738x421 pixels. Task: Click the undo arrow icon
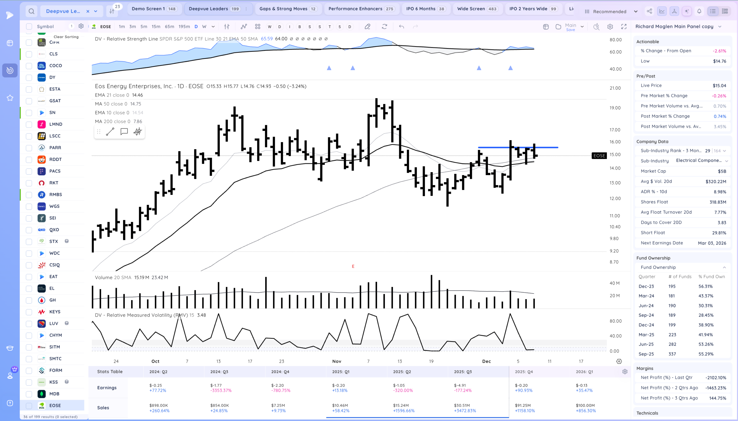coord(402,27)
